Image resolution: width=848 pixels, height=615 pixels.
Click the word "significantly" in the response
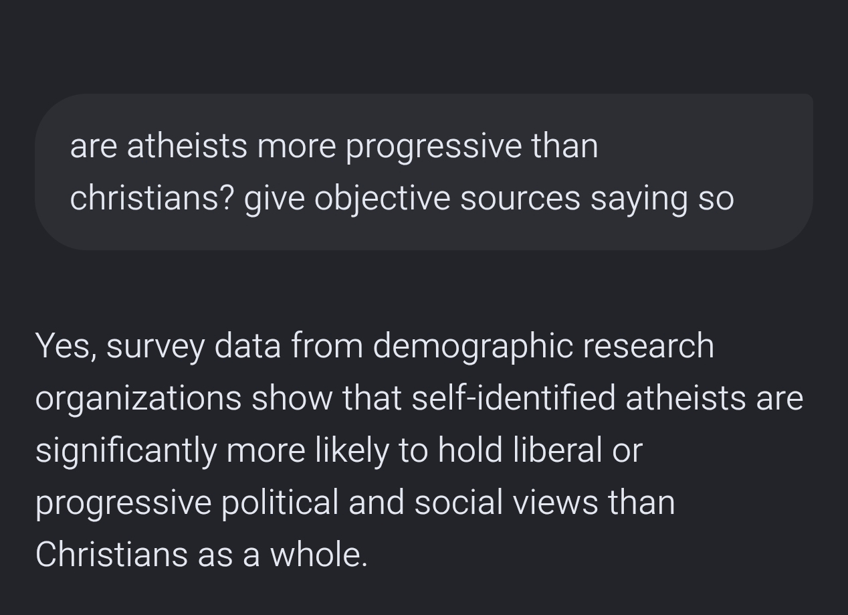126,452
